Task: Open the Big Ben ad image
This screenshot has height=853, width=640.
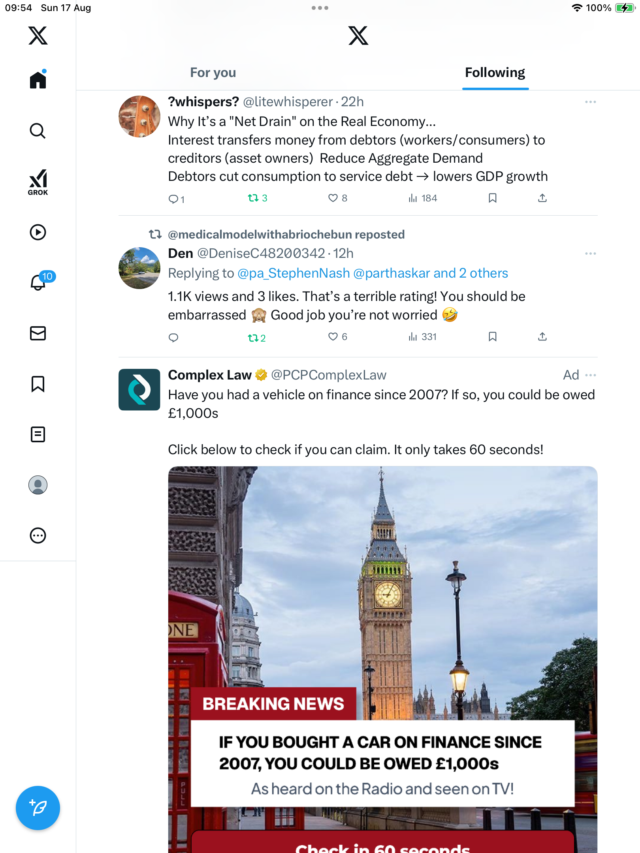Action: (382, 592)
